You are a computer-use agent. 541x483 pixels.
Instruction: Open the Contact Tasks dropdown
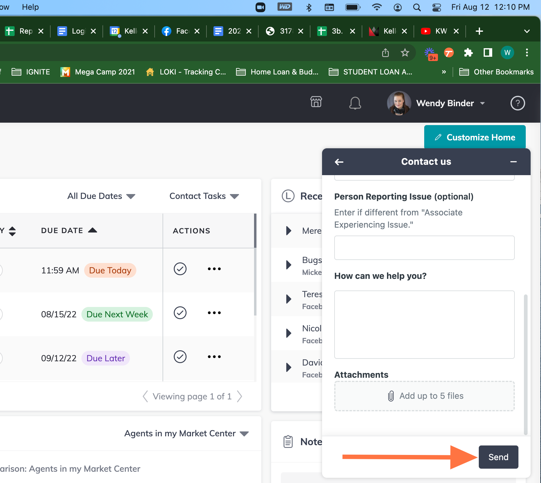pyautogui.click(x=204, y=196)
